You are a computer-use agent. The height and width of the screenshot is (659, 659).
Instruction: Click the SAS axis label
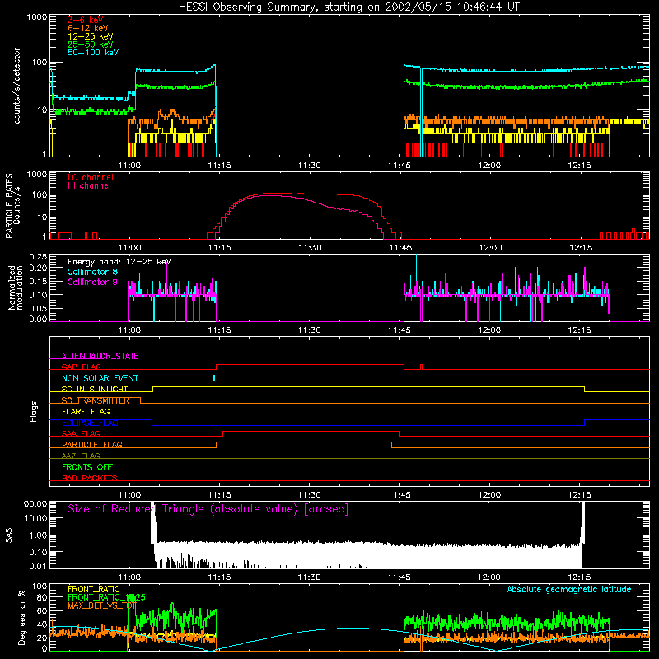tap(8, 535)
